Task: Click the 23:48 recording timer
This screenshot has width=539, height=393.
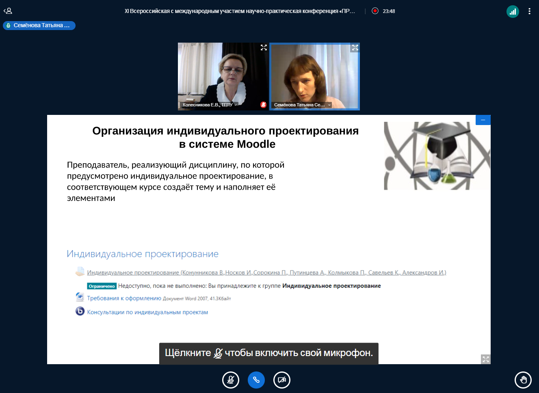Action: tap(389, 11)
